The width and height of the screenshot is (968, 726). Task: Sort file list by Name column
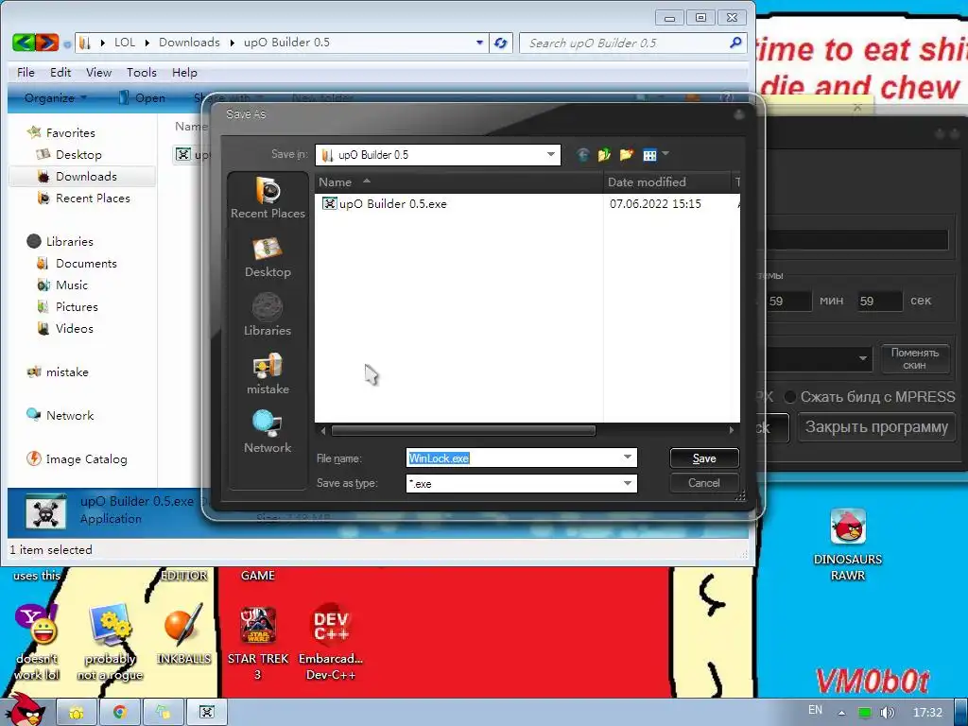[x=458, y=182]
